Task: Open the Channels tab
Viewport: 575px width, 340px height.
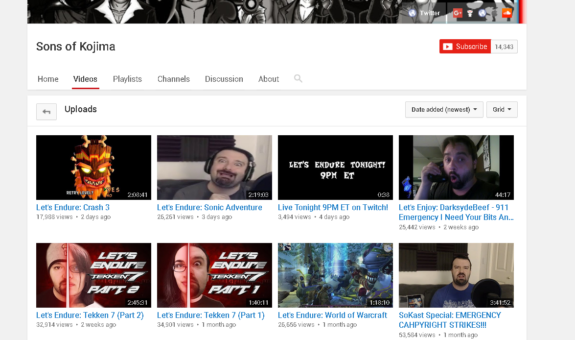Action: (173, 79)
